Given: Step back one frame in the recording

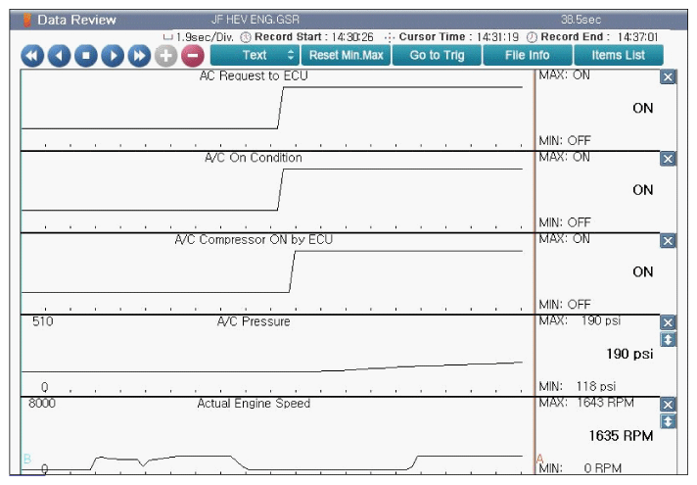Looking at the screenshot, I should click(x=59, y=56).
